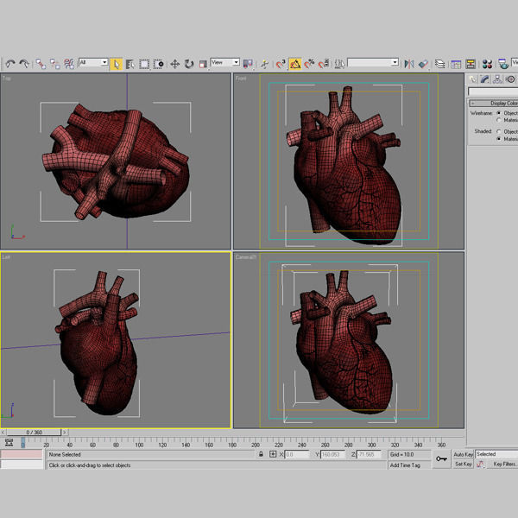Collapse the Display Color rollout

click(493, 103)
